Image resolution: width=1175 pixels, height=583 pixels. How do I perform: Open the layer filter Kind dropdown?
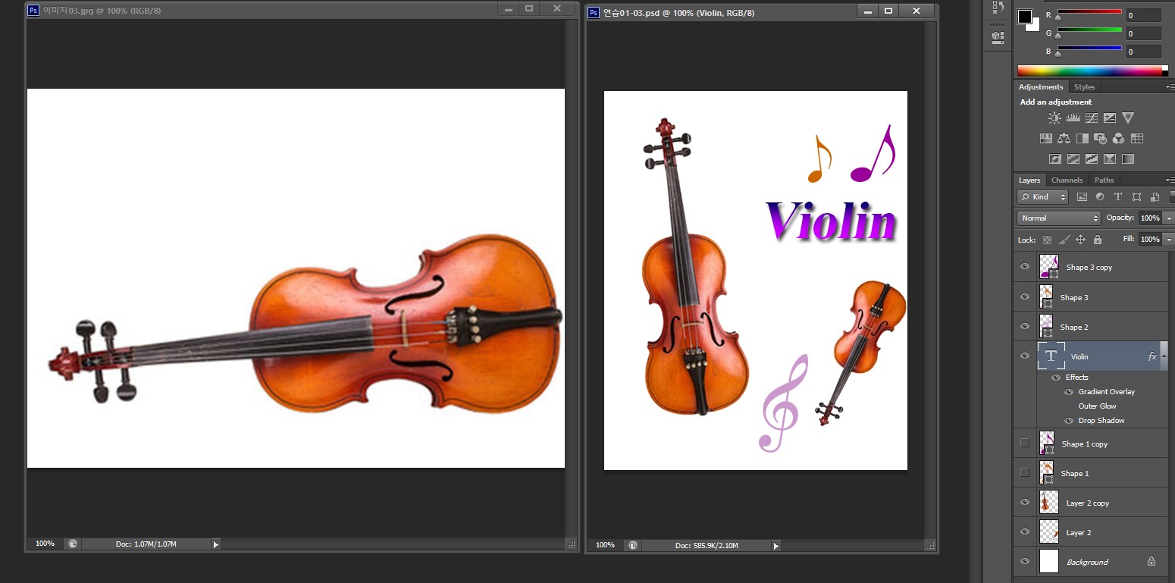tap(1042, 197)
